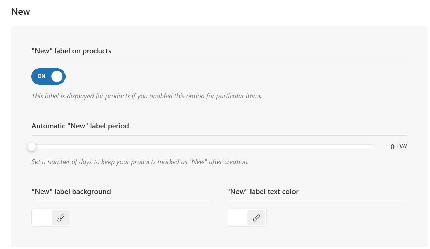
Task: Open the "New" label text color brush picker
Action: click(256, 218)
